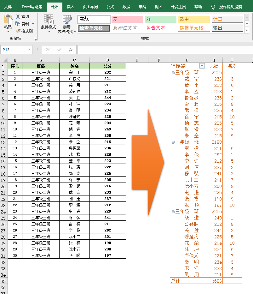This screenshot has height=294, width=253.
Task: Click the Select All corner triangle
Action: 5,60
